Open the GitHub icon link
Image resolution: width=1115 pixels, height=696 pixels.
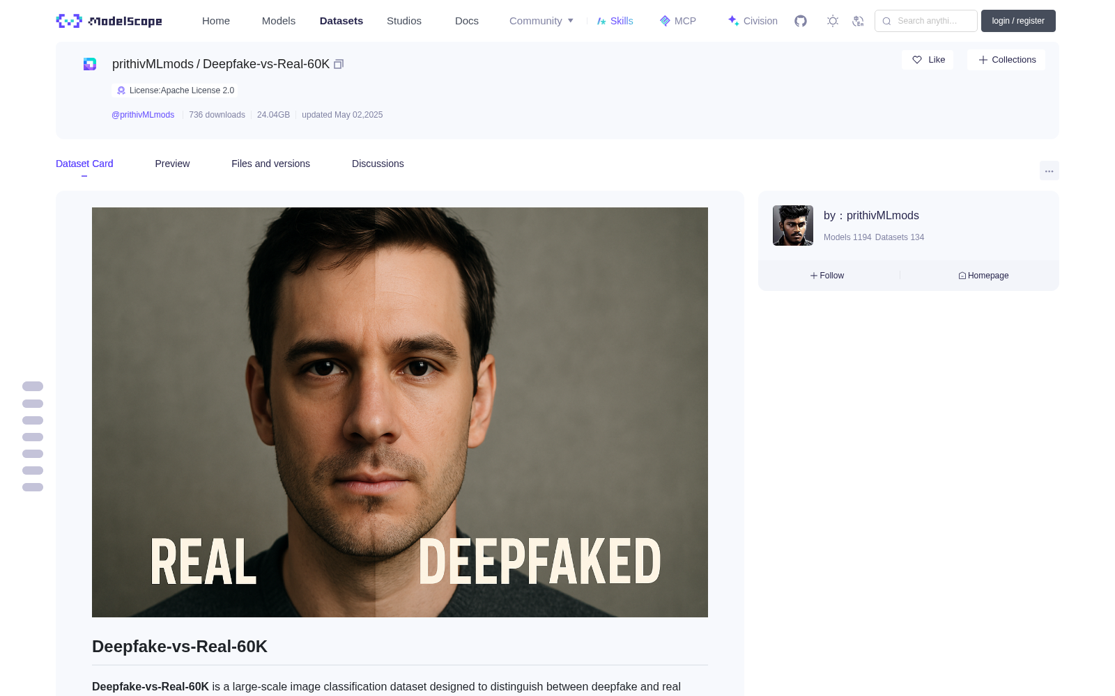tap(801, 21)
